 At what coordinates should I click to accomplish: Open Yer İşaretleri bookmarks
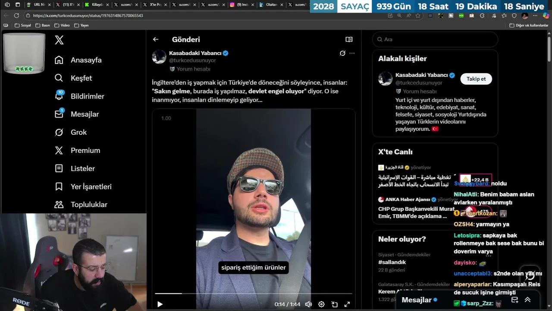click(x=83, y=187)
